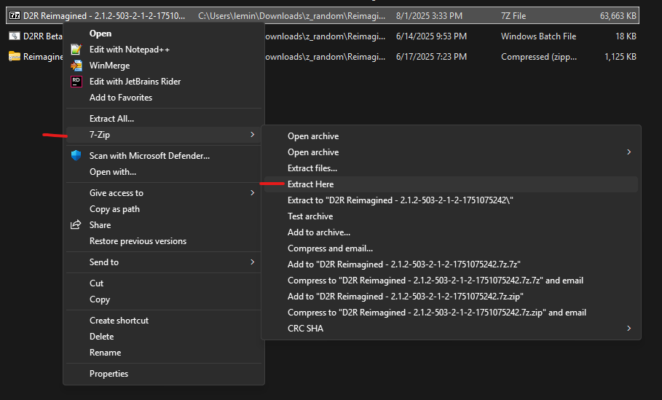
Task: Choose Cut in the context menu
Action: pyautogui.click(x=96, y=283)
